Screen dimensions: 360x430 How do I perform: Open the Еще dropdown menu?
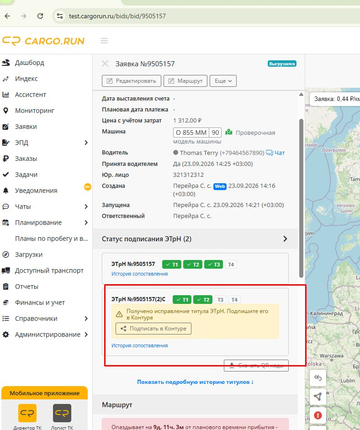pyautogui.click(x=223, y=81)
